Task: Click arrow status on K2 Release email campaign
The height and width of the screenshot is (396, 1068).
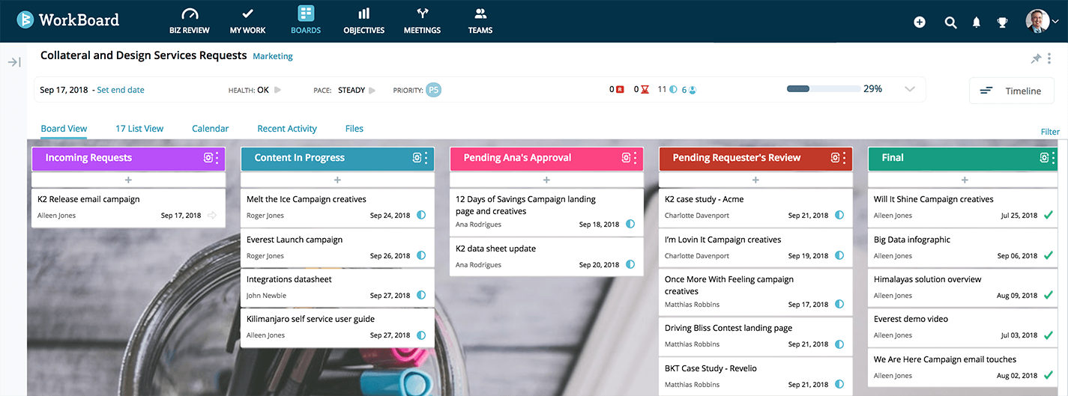Action: point(212,216)
